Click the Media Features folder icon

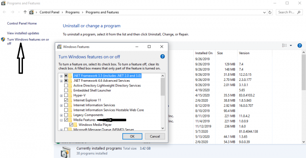click(x=70, y=120)
